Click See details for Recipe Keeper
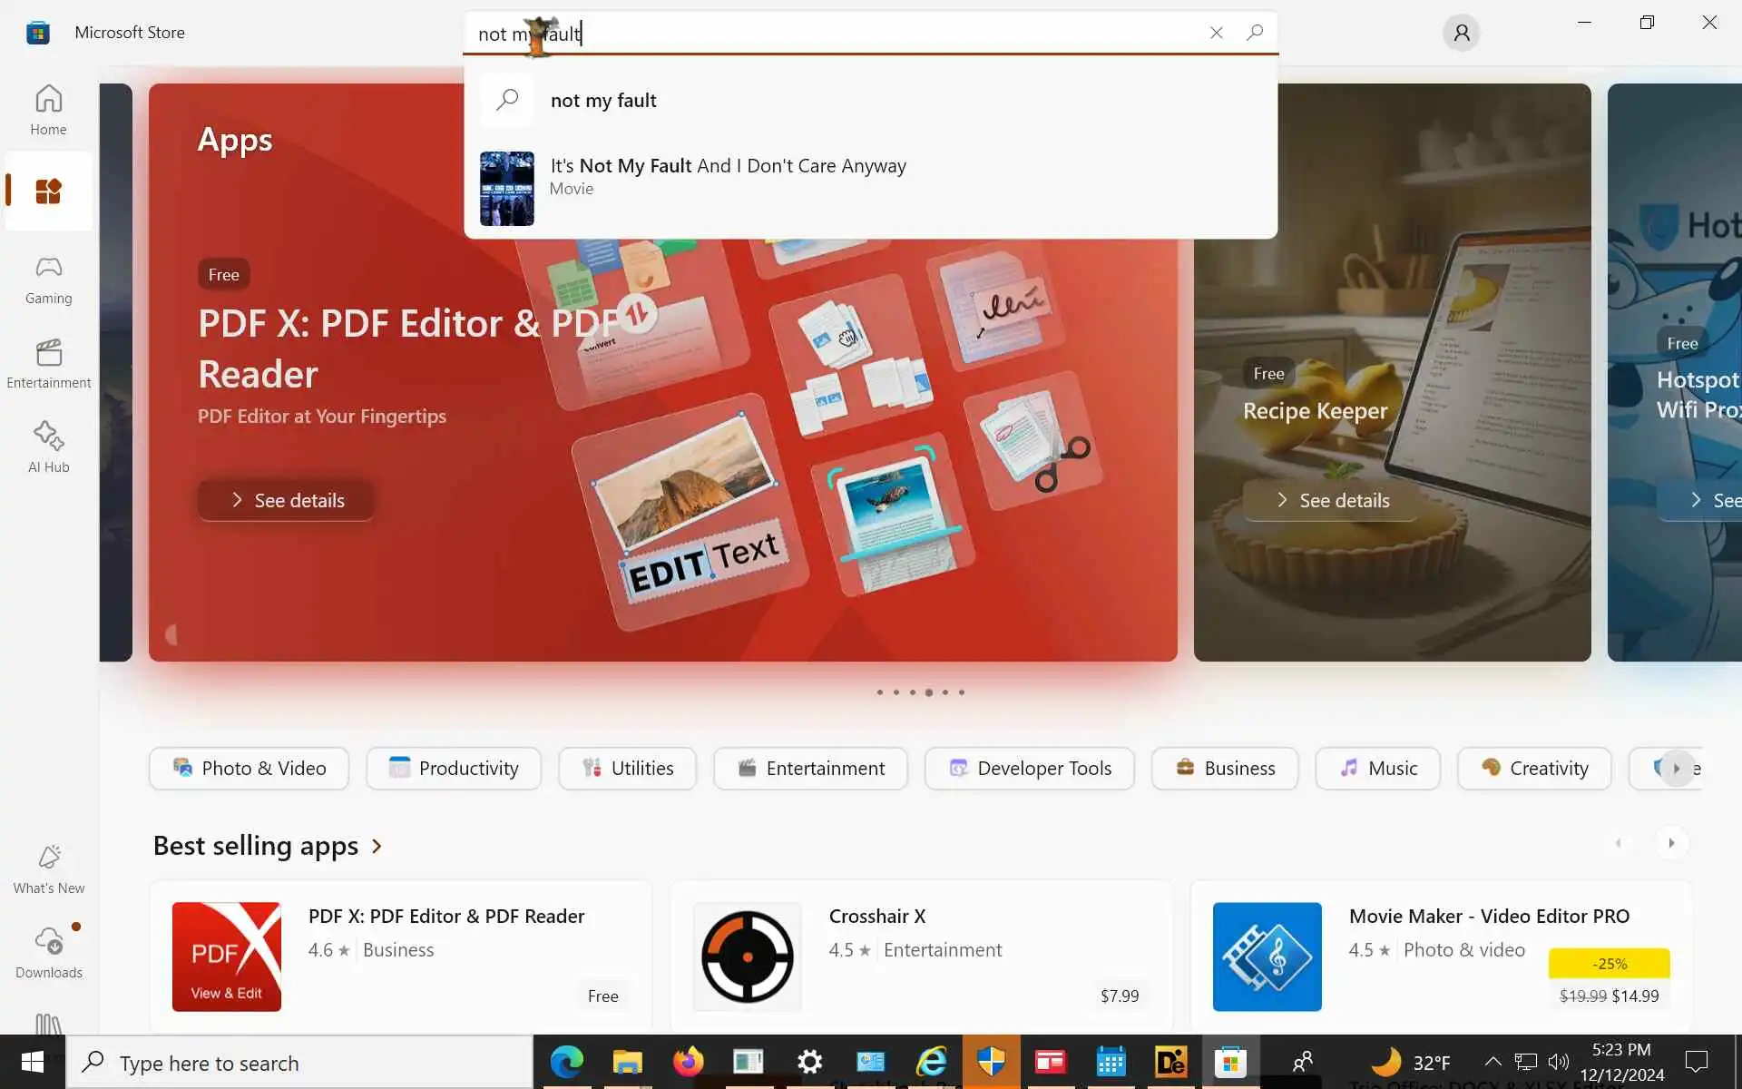Viewport: 1742px width, 1089px height. pyautogui.click(x=1331, y=500)
